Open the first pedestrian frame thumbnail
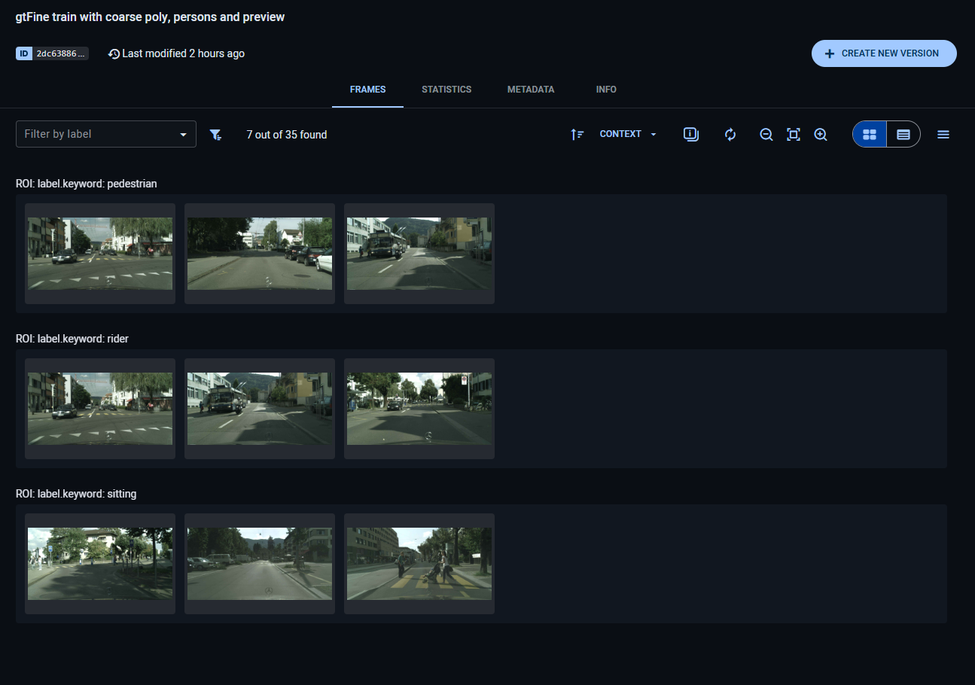Screen dimensions: 975x685 tap(100, 254)
